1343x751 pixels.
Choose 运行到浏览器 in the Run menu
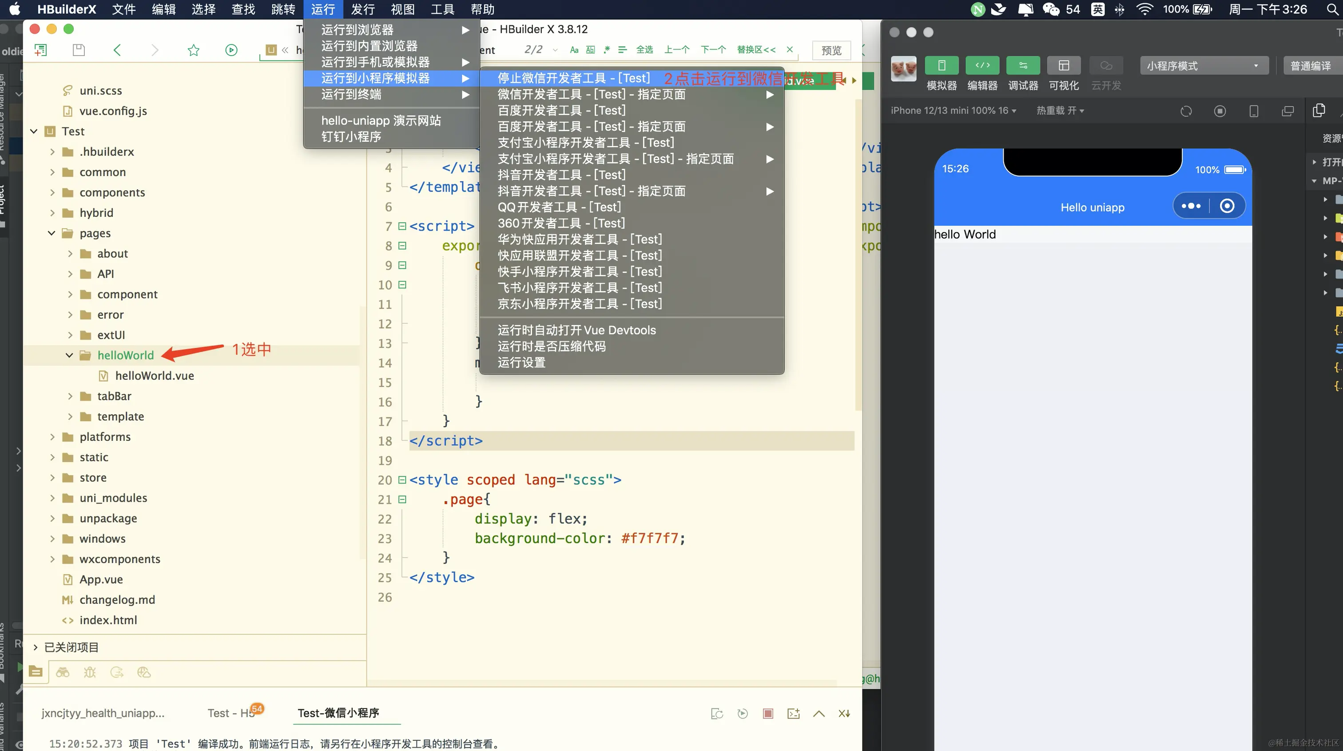(x=391, y=30)
